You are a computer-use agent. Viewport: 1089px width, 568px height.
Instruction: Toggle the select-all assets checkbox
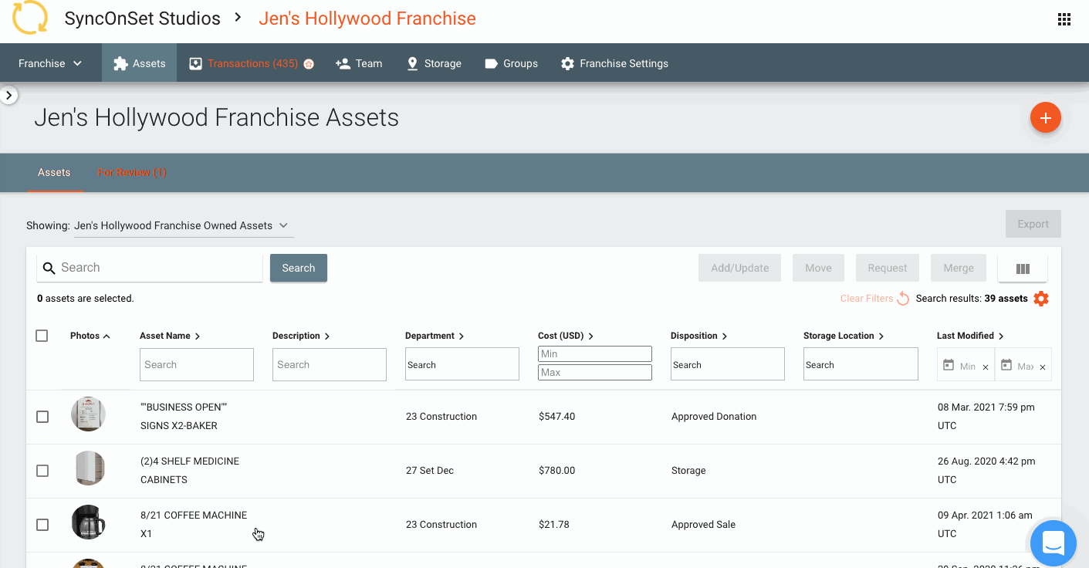(42, 336)
